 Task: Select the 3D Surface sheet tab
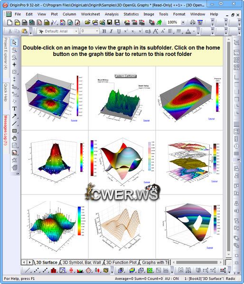(47, 262)
